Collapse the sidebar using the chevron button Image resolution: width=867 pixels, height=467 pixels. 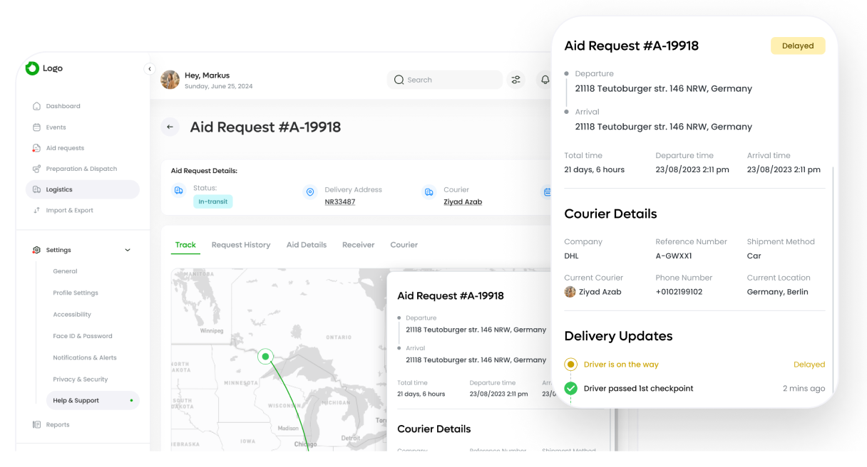pyautogui.click(x=149, y=69)
